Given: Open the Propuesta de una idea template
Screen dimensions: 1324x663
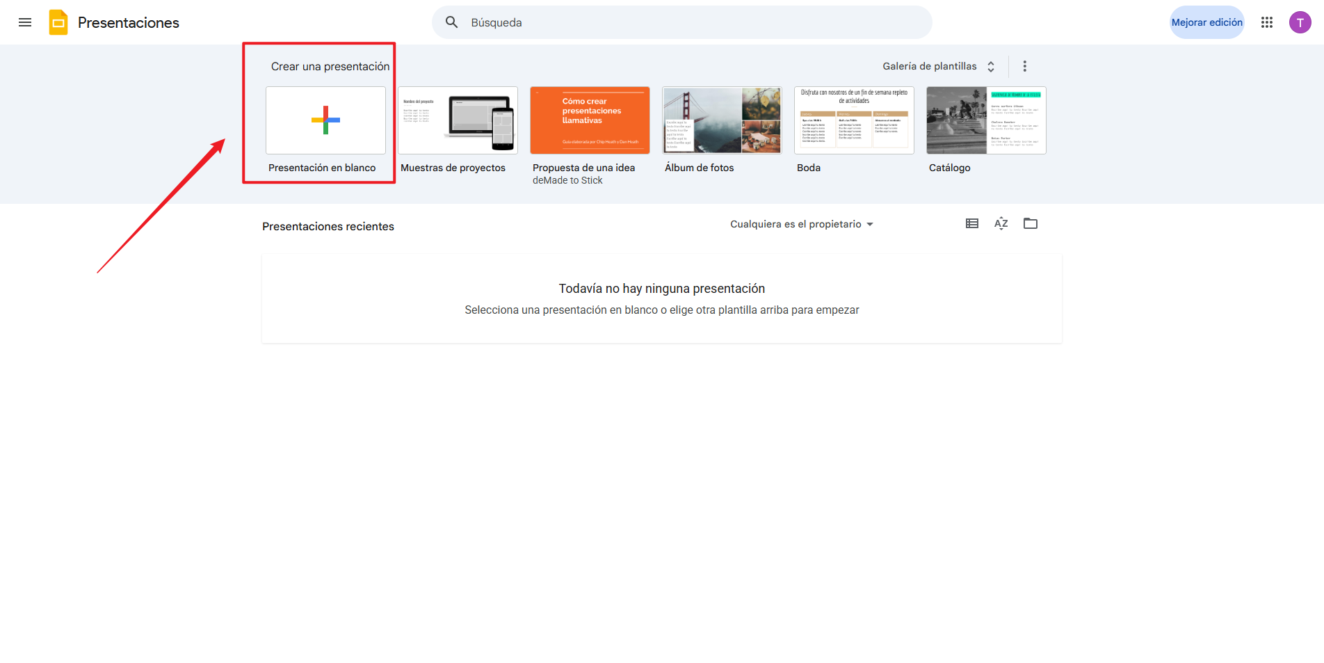Looking at the screenshot, I should click(589, 120).
